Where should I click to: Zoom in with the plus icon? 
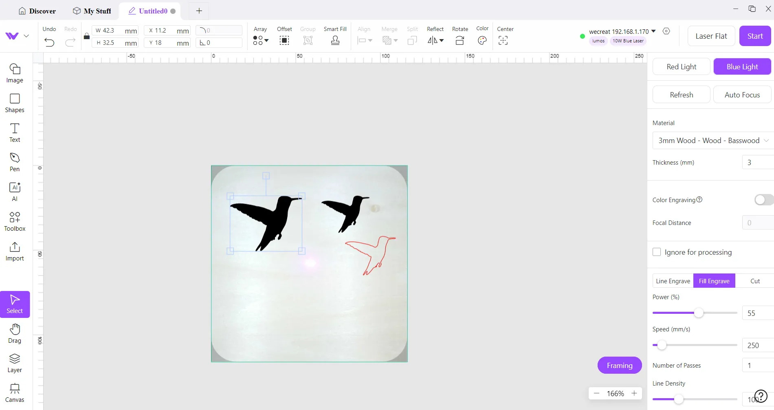pyautogui.click(x=634, y=393)
